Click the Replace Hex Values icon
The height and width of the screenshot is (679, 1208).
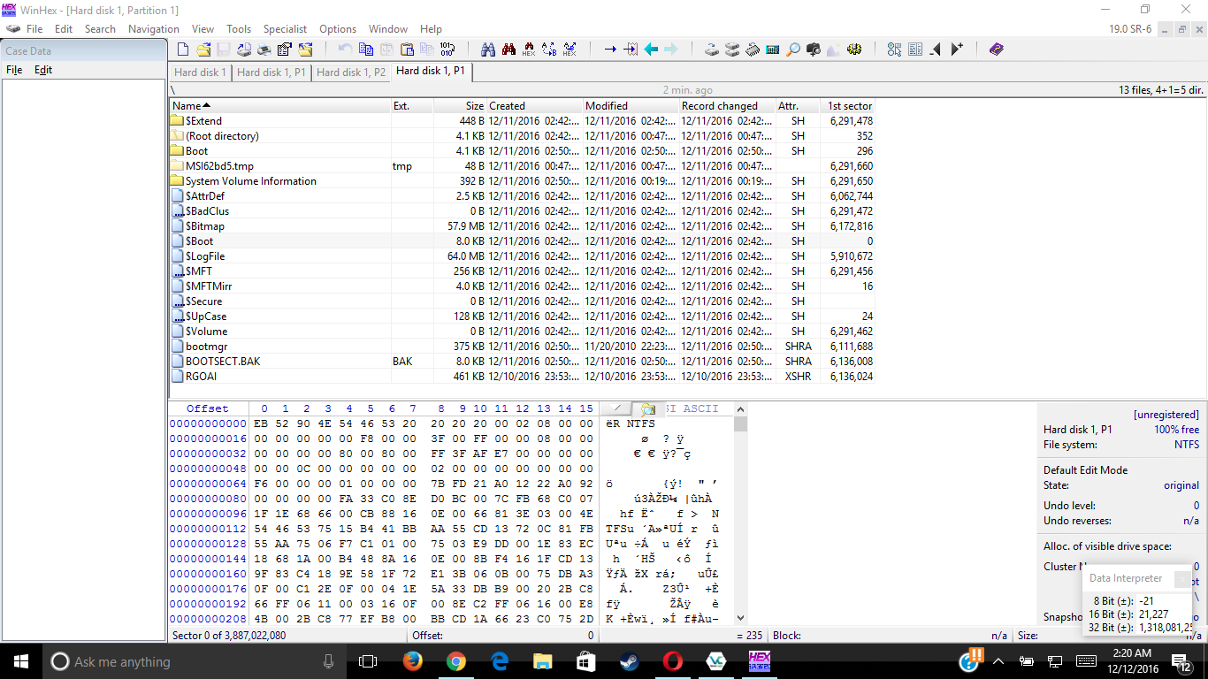pos(570,50)
